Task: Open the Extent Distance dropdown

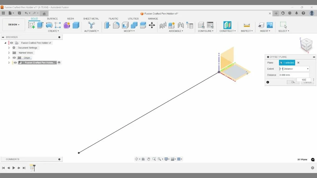Action: click(x=294, y=69)
